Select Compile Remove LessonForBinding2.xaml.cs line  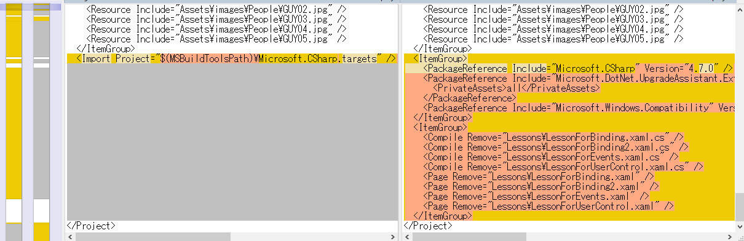point(556,148)
